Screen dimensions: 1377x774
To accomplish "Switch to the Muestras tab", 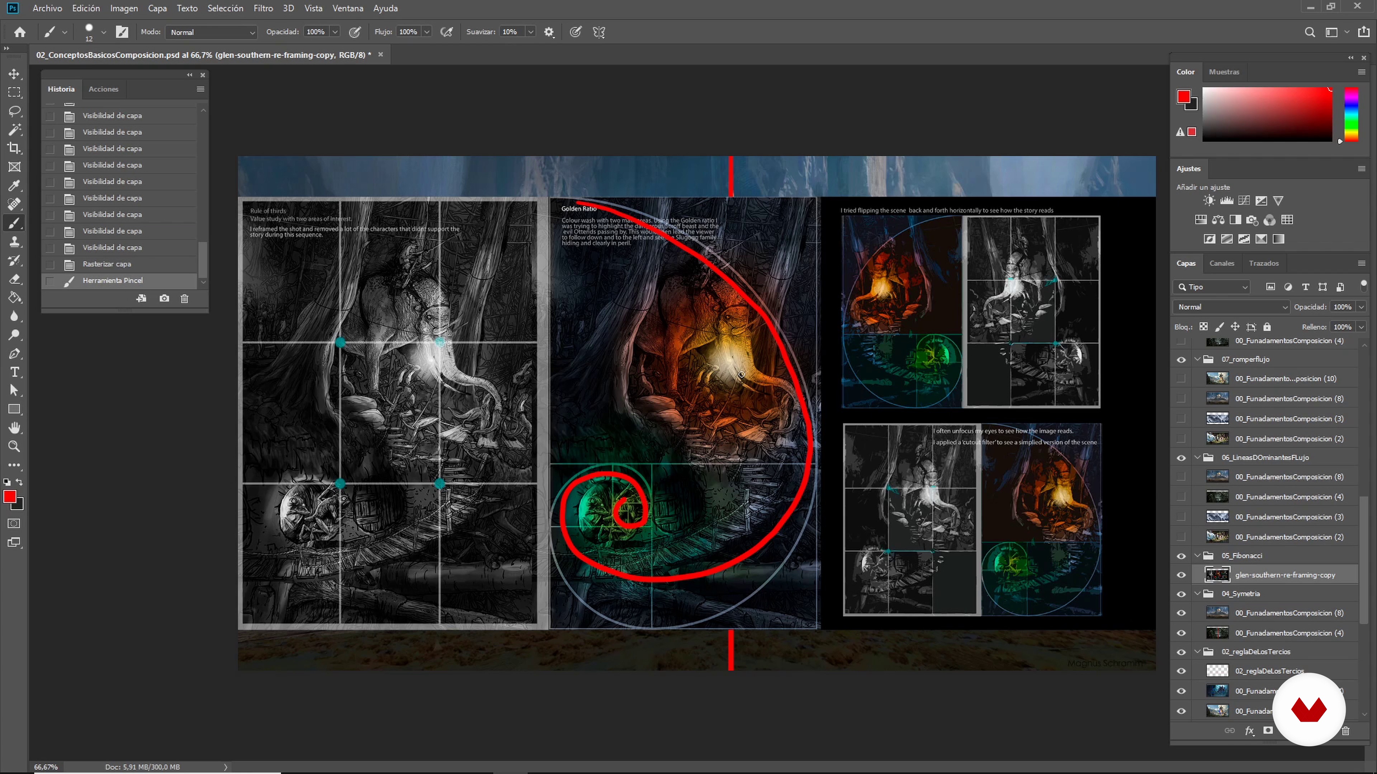I will tap(1224, 72).
